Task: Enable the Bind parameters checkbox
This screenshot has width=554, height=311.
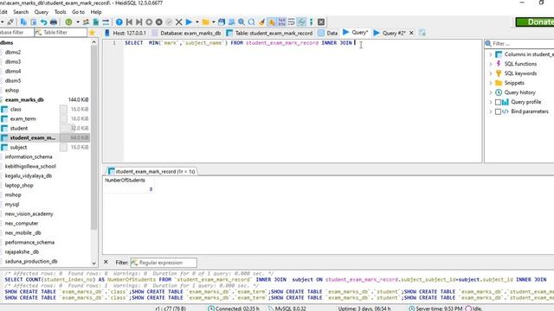Action: (x=498, y=111)
